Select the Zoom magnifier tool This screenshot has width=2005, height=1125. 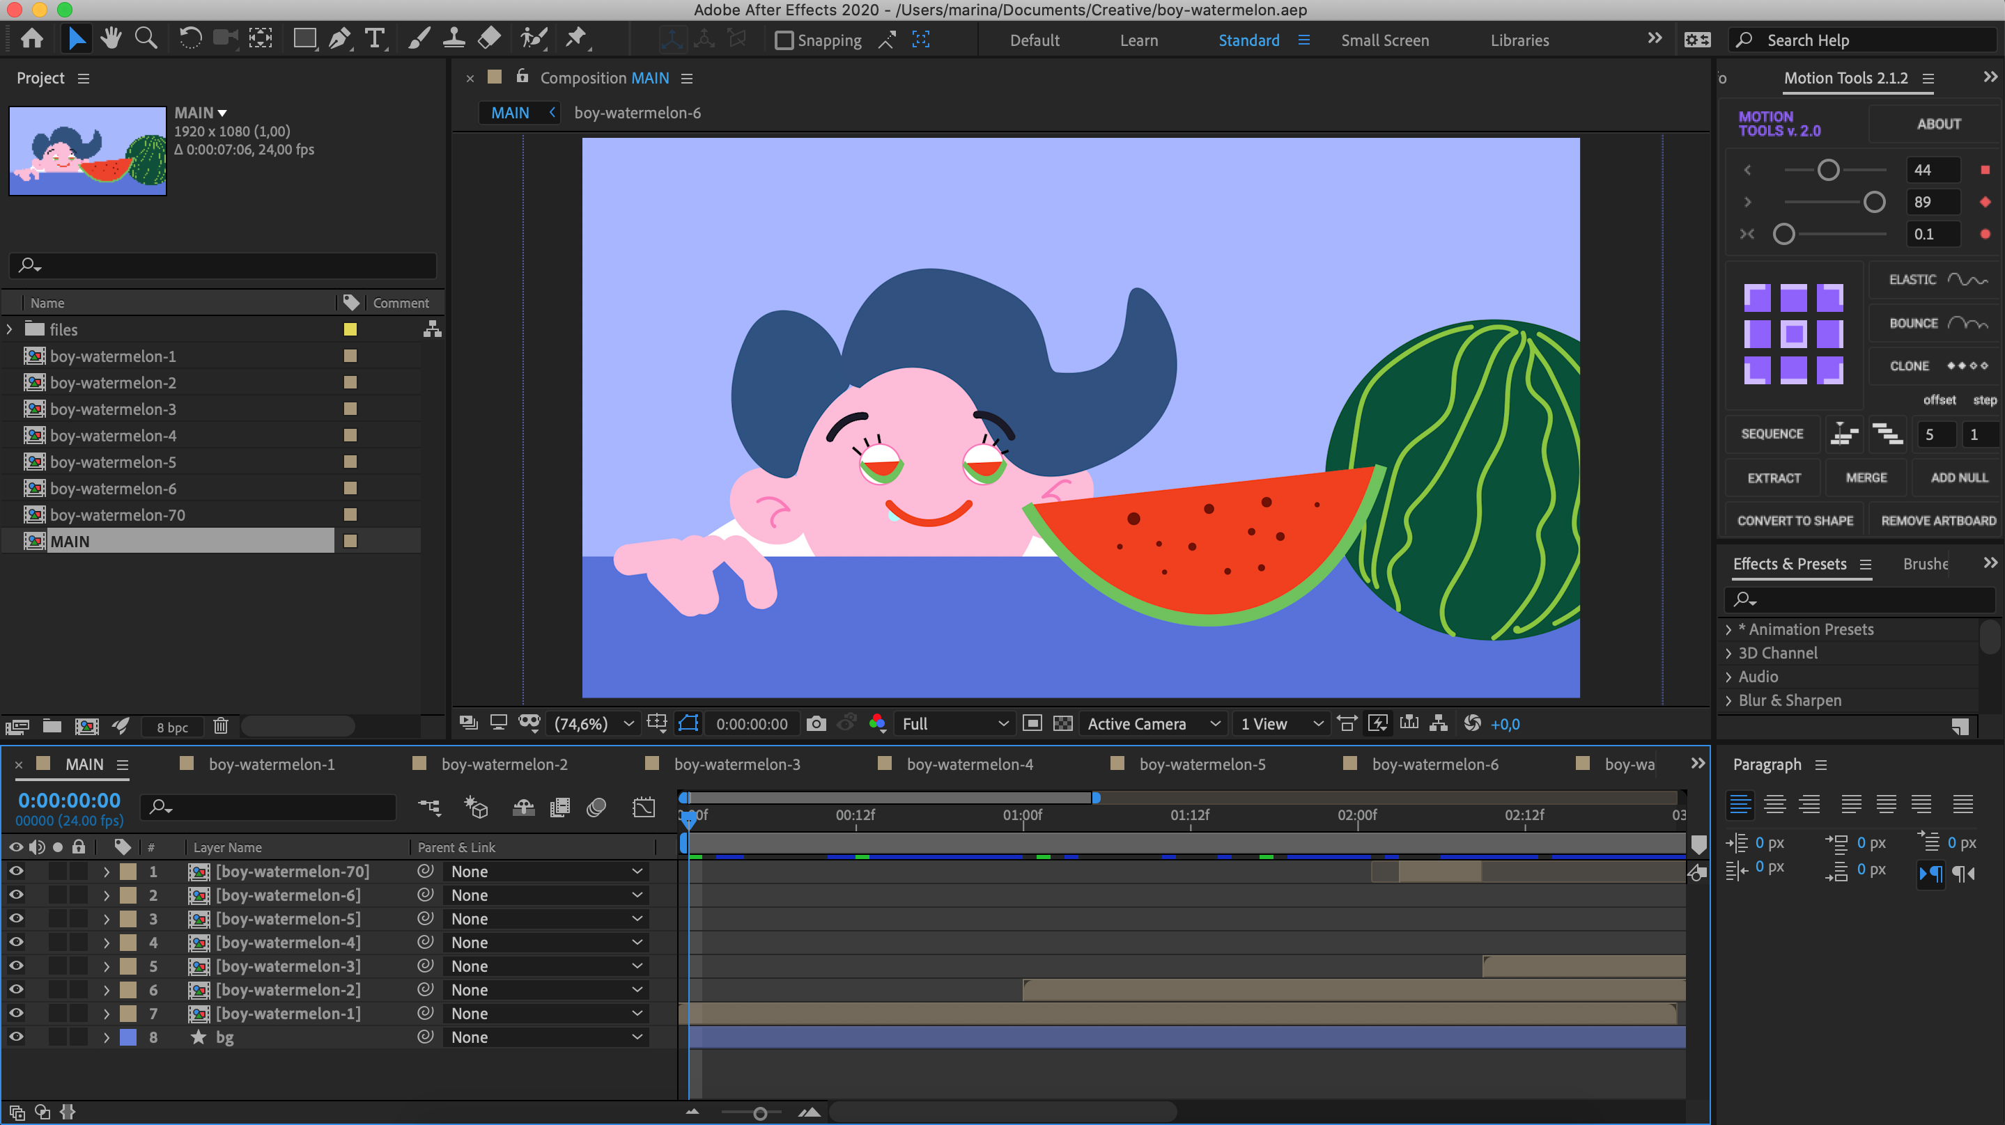(x=146, y=39)
